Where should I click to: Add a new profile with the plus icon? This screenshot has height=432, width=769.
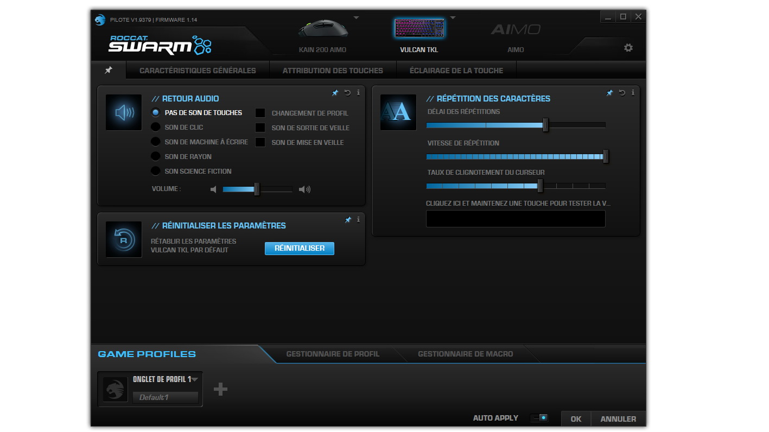(x=220, y=389)
